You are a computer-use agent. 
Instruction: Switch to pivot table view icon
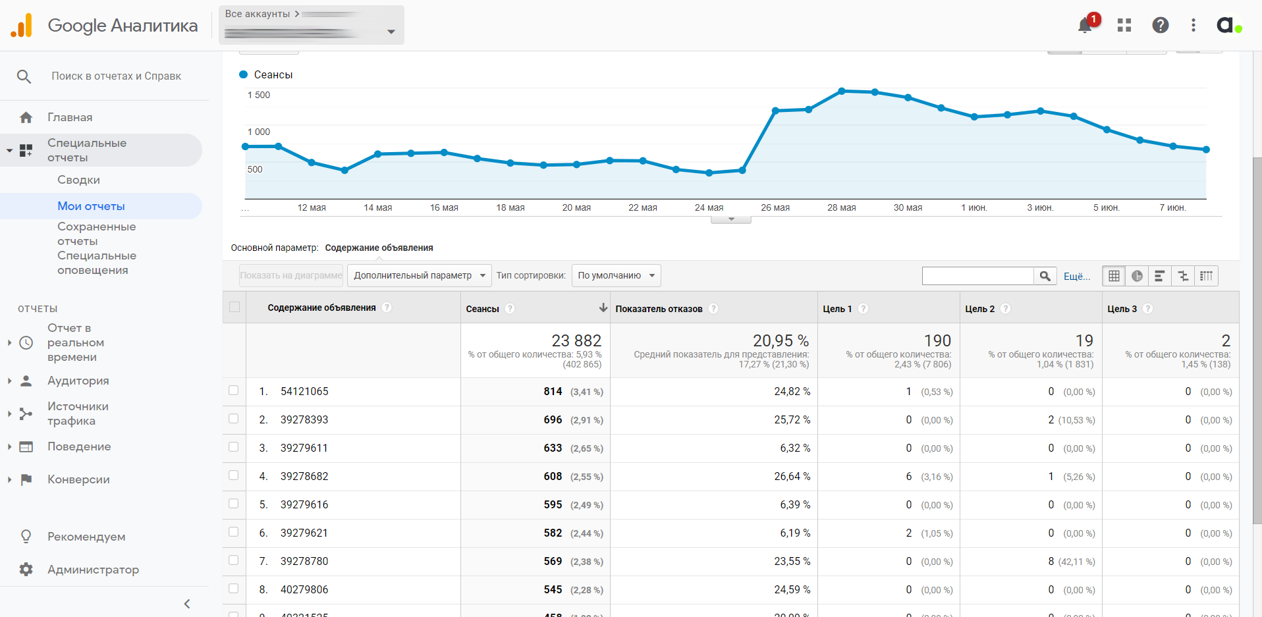[x=1206, y=276]
